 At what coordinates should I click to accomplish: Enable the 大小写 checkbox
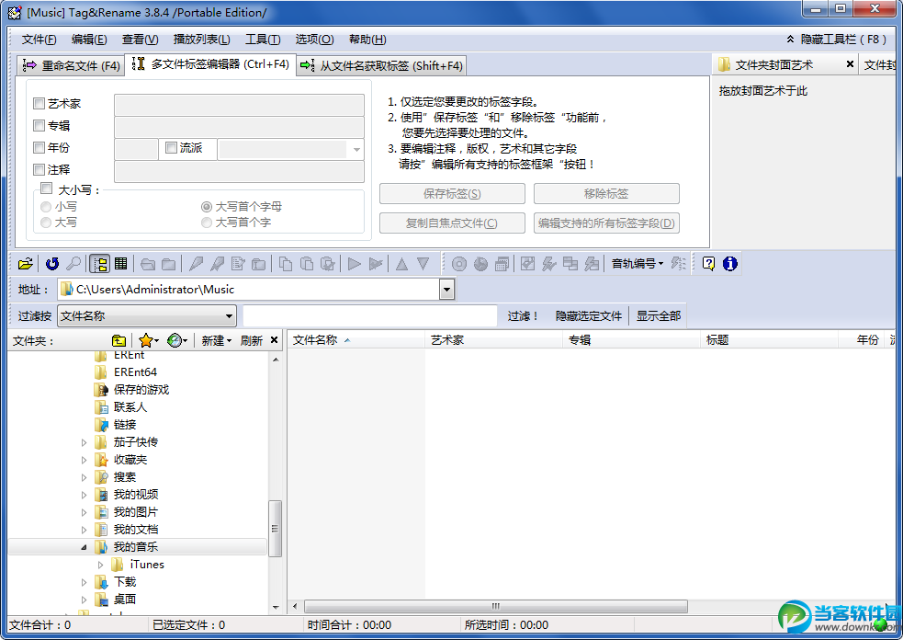[x=47, y=189]
